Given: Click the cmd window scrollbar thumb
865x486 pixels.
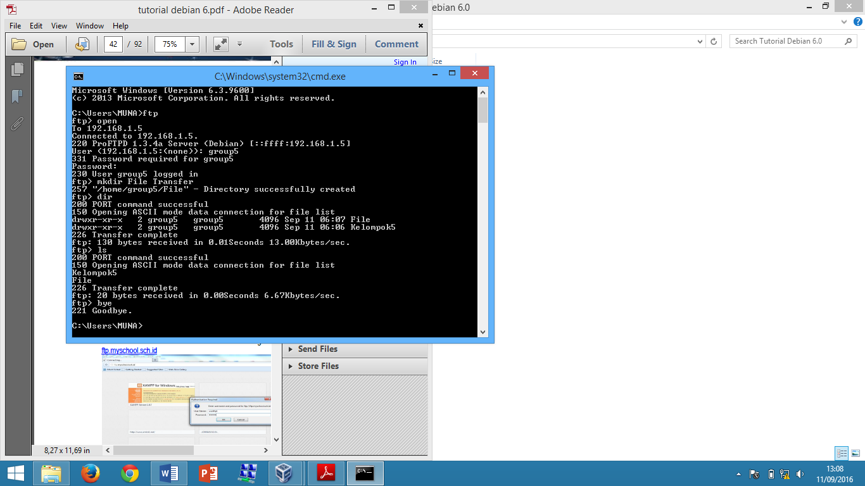Looking at the screenshot, I should [x=483, y=110].
